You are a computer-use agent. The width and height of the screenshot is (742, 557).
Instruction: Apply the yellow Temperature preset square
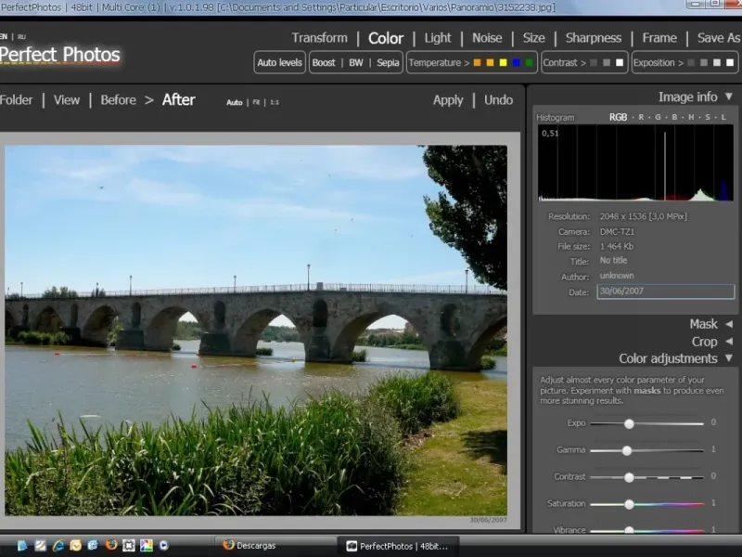point(504,63)
